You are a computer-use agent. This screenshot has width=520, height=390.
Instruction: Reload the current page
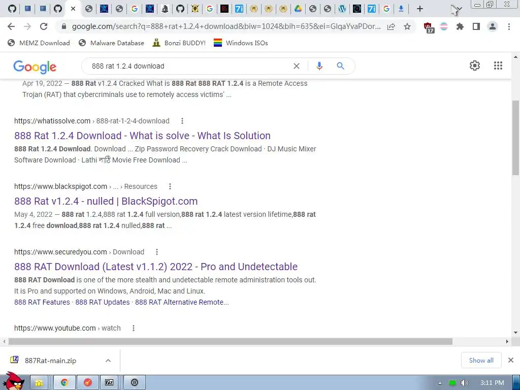click(x=44, y=26)
